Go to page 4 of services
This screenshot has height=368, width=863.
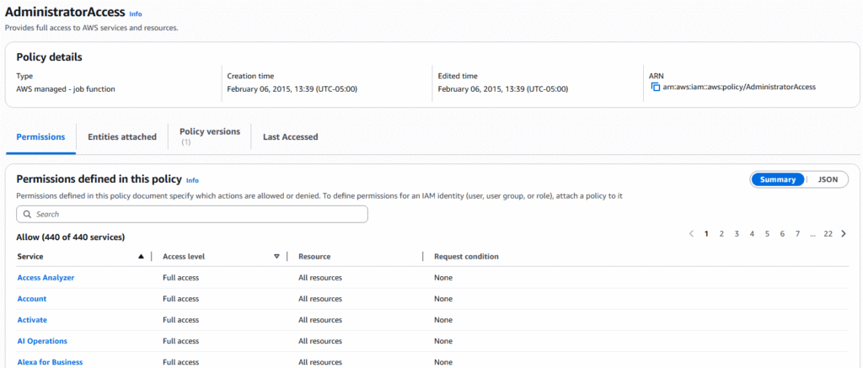[x=752, y=234]
